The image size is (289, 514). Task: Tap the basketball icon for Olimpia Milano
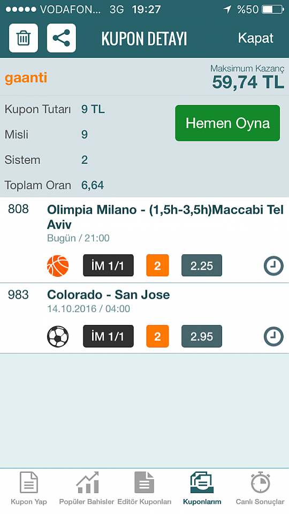58,266
